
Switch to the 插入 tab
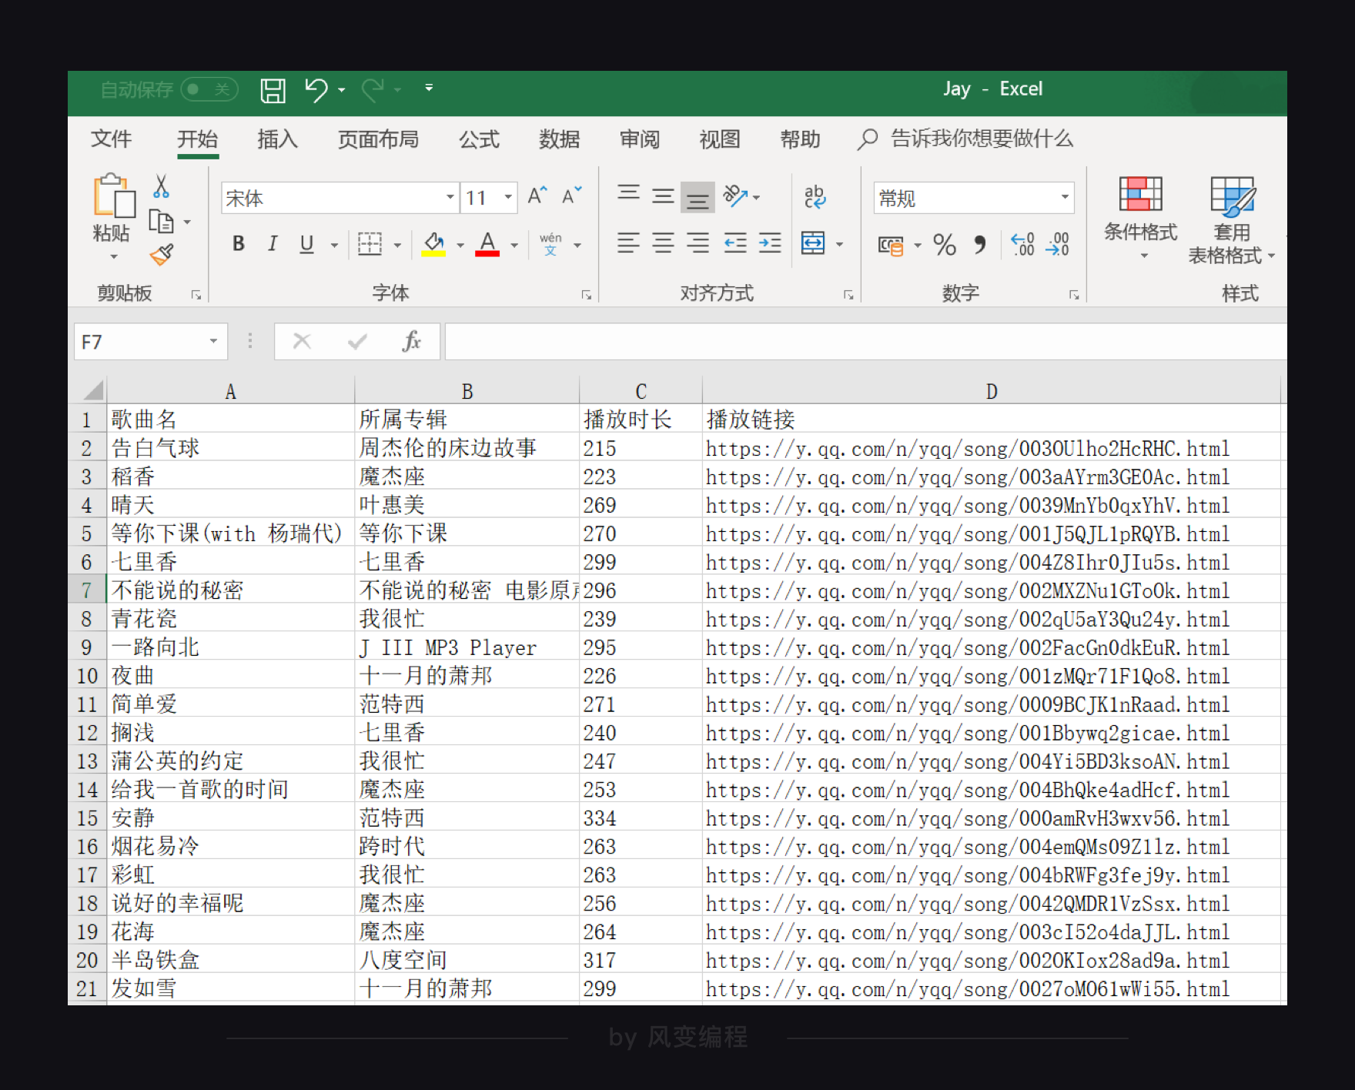[x=277, y=139]
